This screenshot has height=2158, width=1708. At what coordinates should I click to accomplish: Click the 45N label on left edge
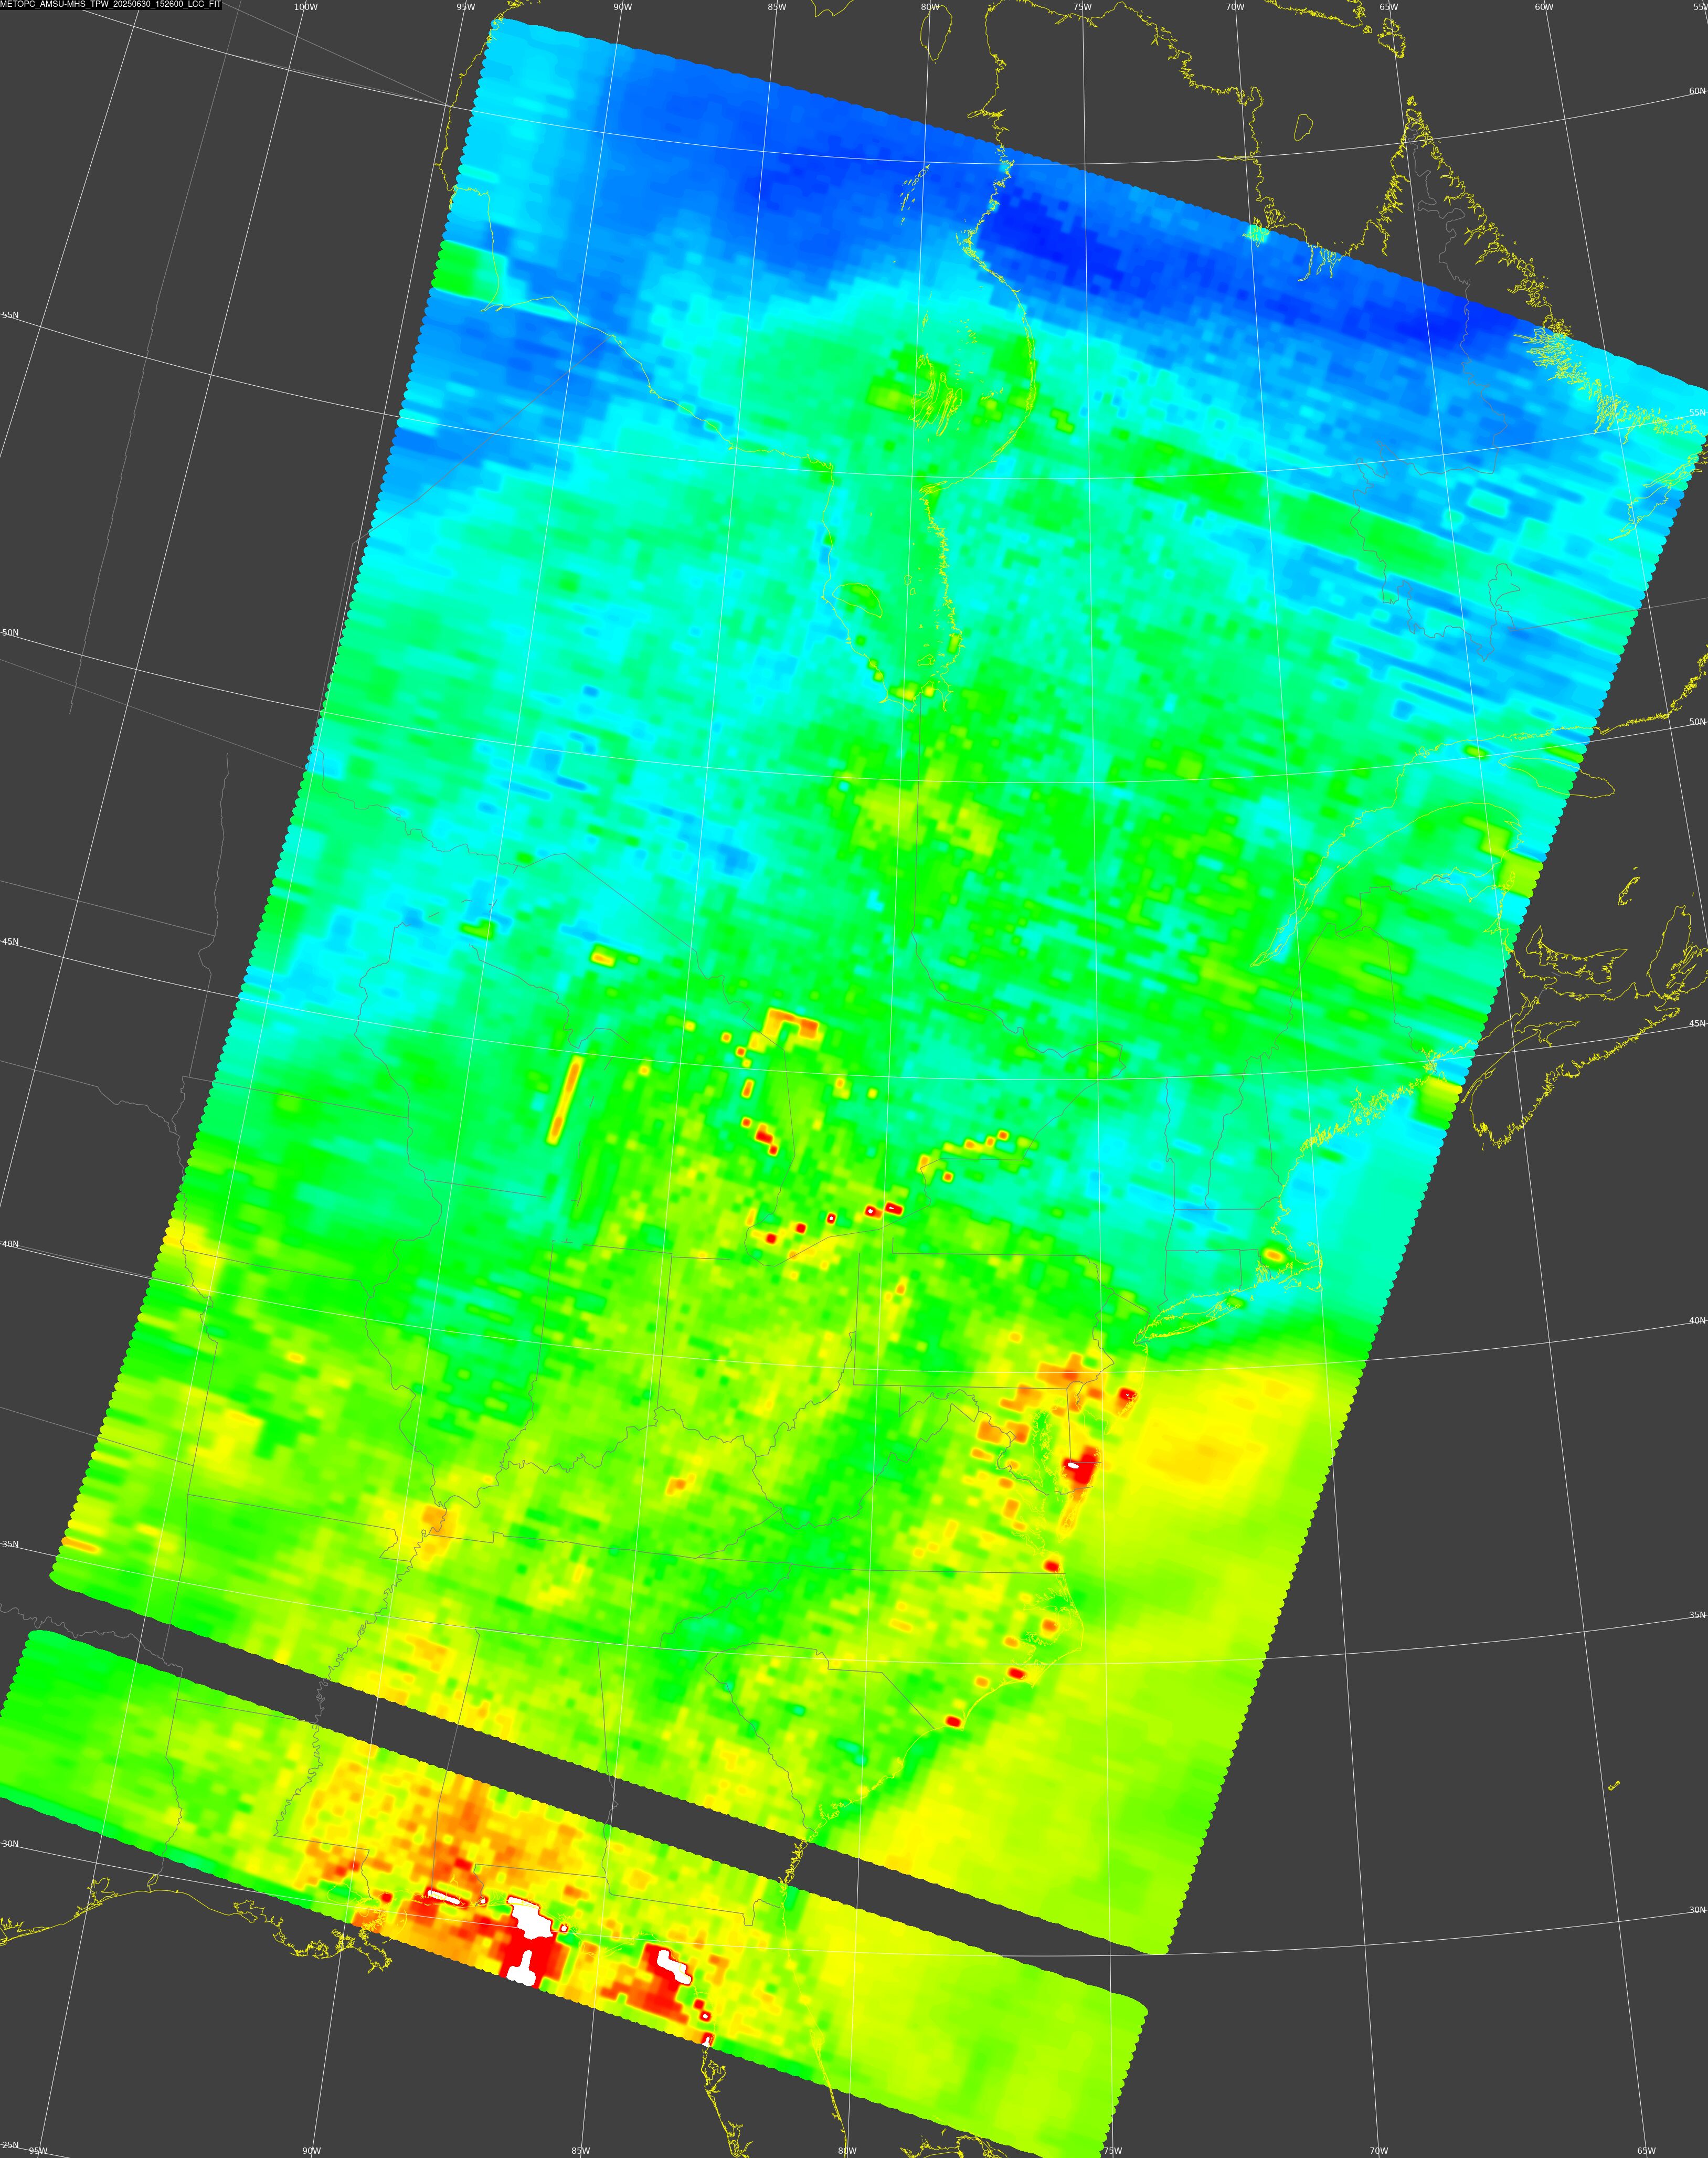9,942
